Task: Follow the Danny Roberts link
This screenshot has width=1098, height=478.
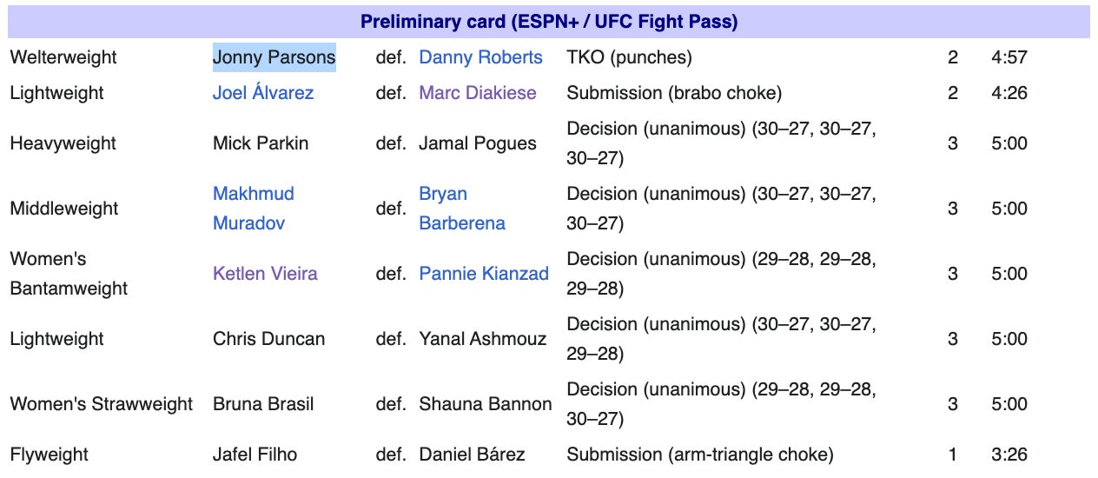Action: click(x=480, y=57)
